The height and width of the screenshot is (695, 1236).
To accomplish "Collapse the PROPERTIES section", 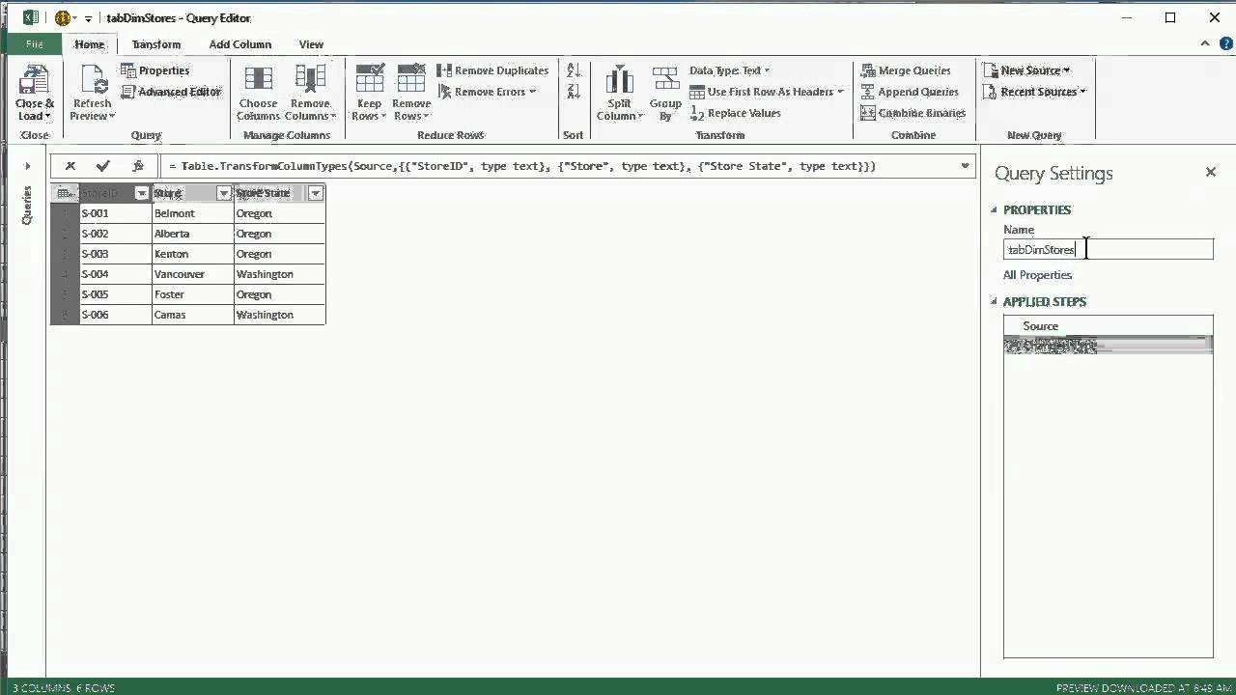I will tap(993, 209).
